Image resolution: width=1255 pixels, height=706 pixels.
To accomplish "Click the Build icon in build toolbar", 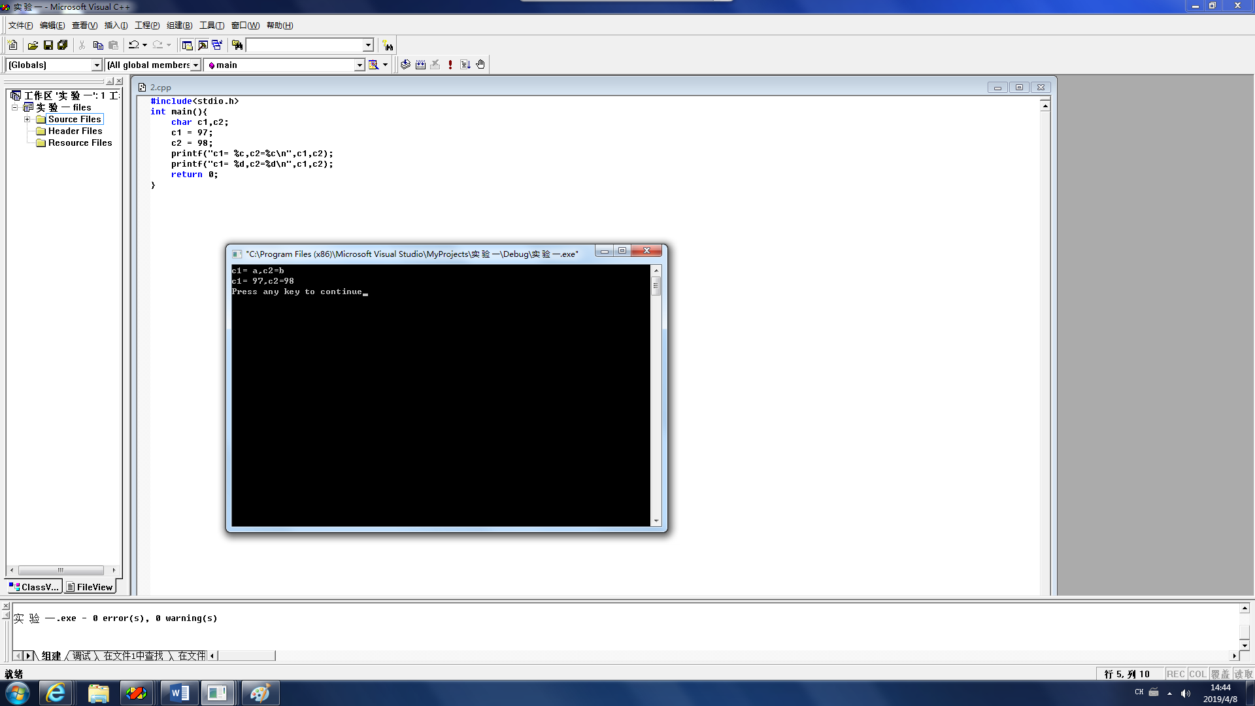I will [x=420, y=65].
